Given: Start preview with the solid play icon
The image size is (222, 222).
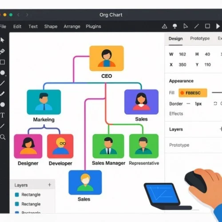Looking at the screenshot, I should click(x=218, y=26).
